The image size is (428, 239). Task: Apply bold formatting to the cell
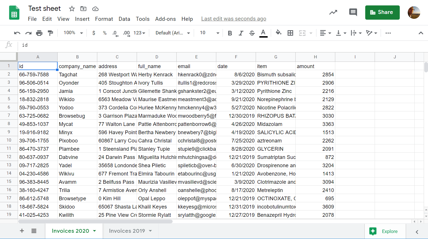(230, 33)
